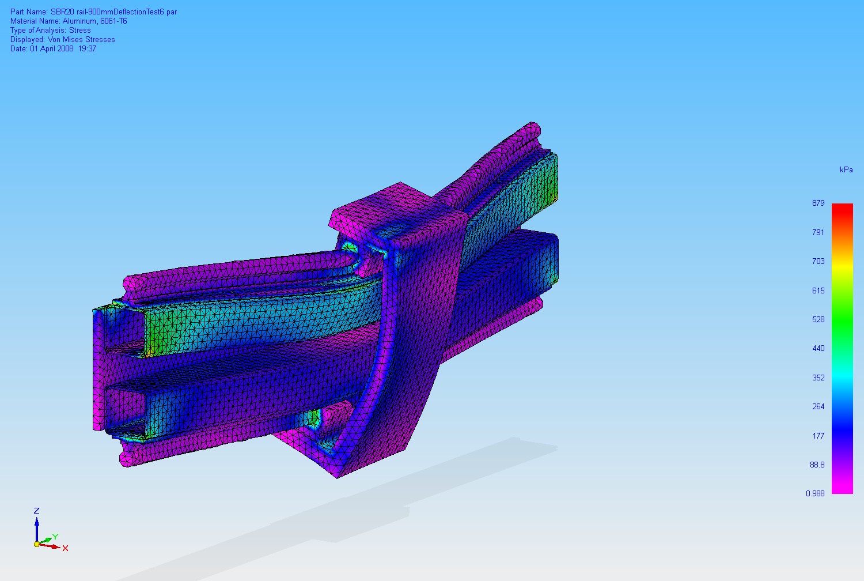The width and height of the screenshot is (864, 581).
Task: Click the Material Name Aluminum 6061-T6 line
Action: (69, 21)
